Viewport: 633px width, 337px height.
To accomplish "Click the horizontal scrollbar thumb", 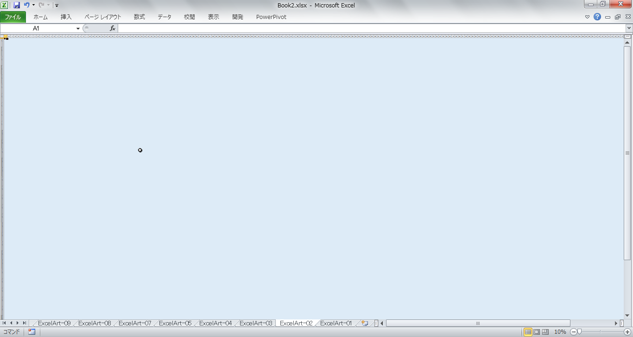I will (x=478, y=323).
